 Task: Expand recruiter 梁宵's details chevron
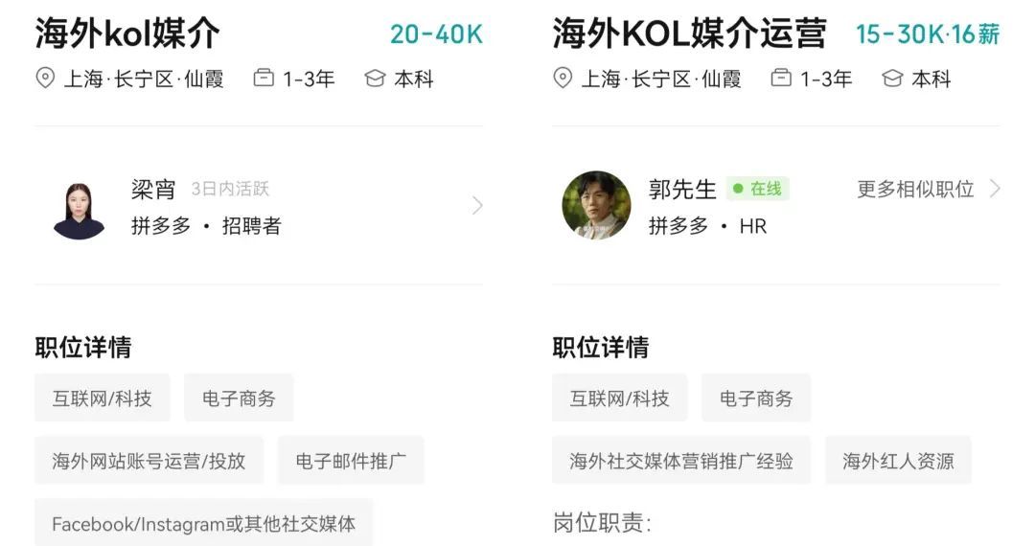tap(477, 205)
